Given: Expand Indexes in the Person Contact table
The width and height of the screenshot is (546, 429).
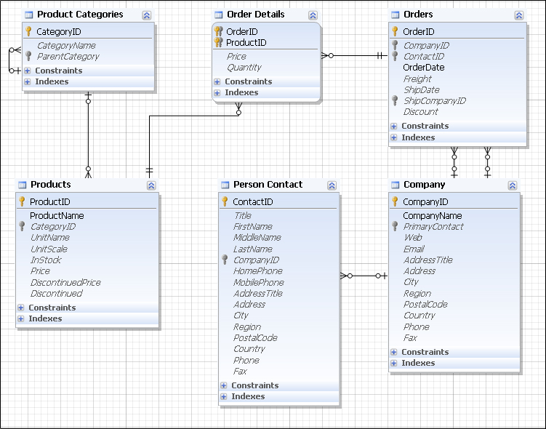Looking at the screenshot, I should (224, 397).
